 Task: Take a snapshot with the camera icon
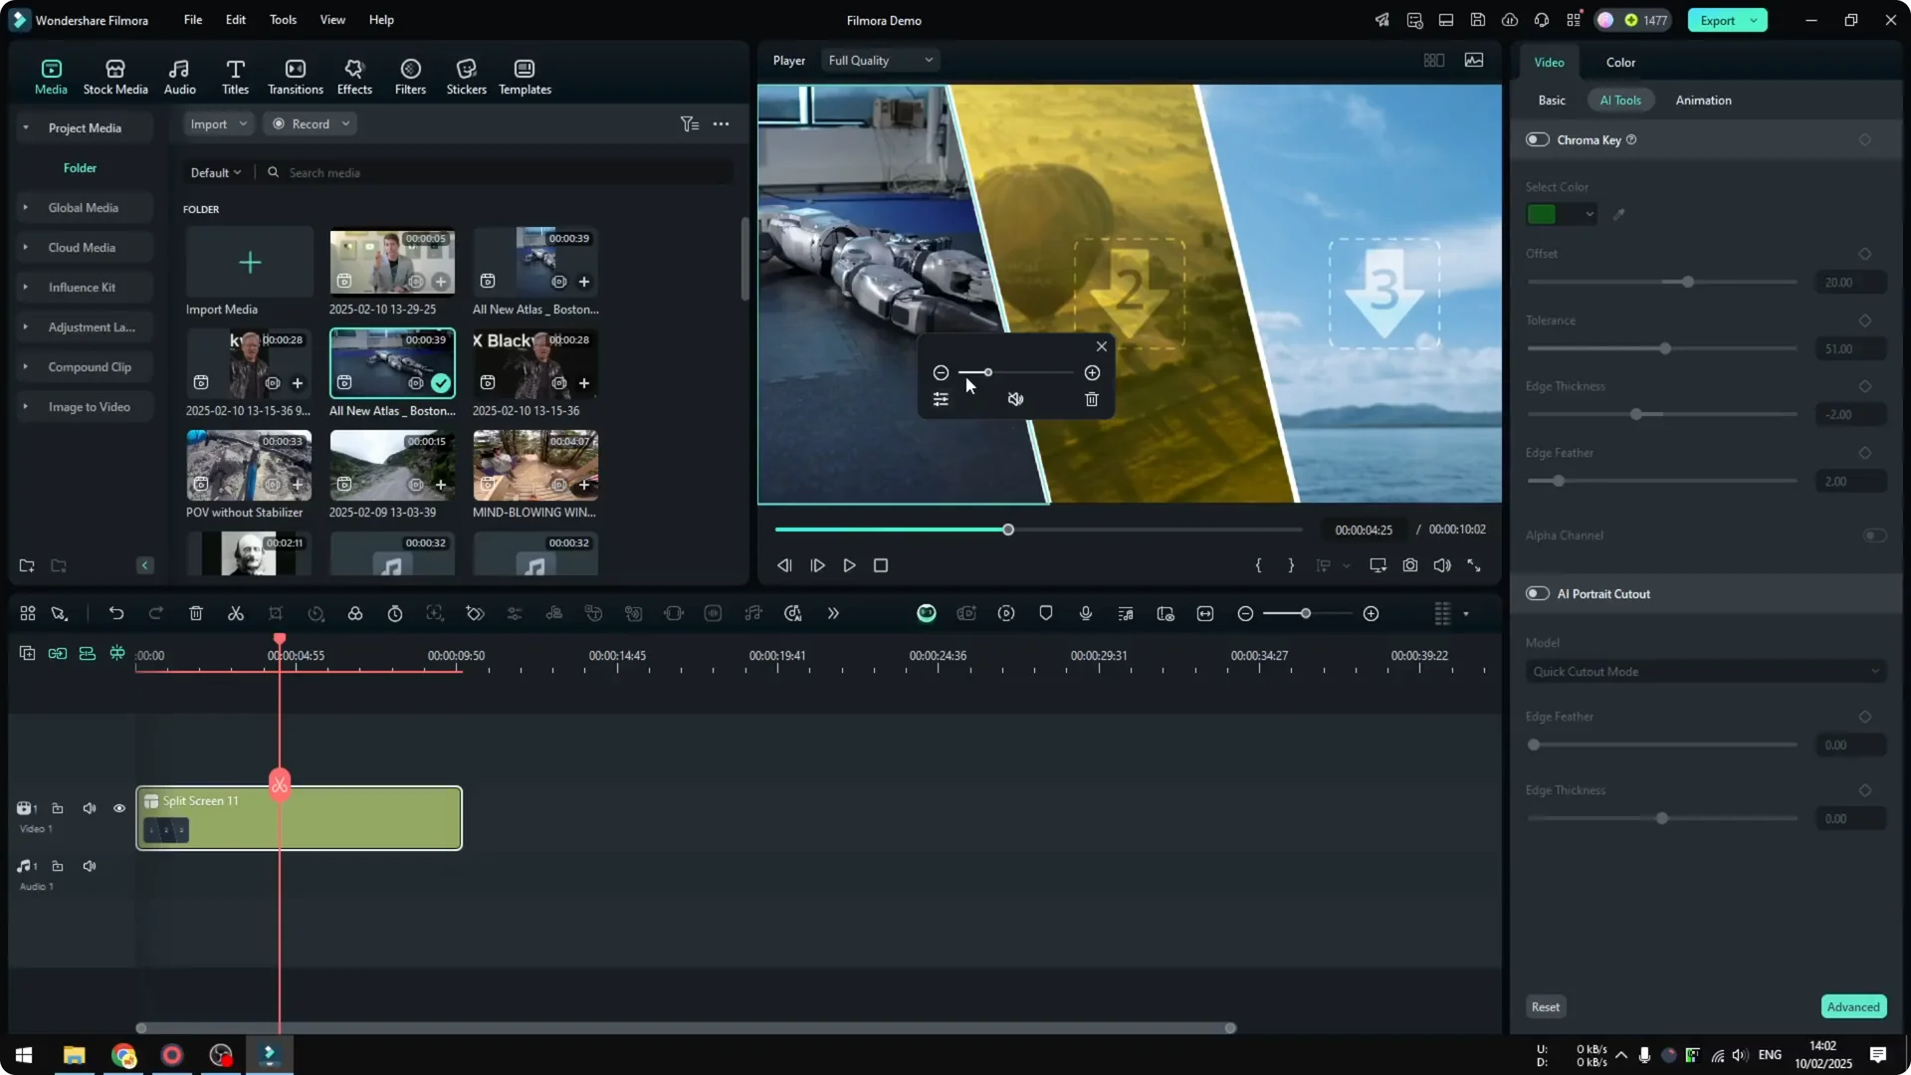[x=1410, y=565]
